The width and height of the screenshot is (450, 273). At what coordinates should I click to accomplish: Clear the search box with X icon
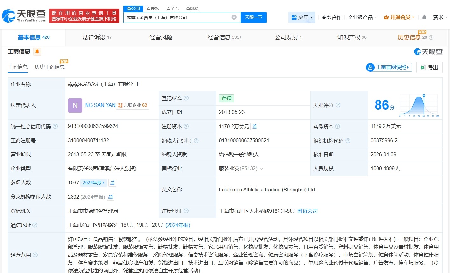(x=234, y=17)
